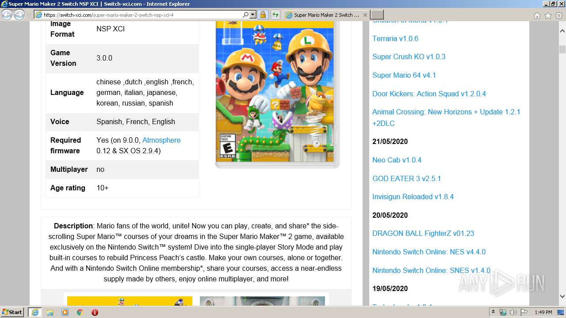
Task: Click the Spanish, French, English voice value
Action: coord(136,121)
